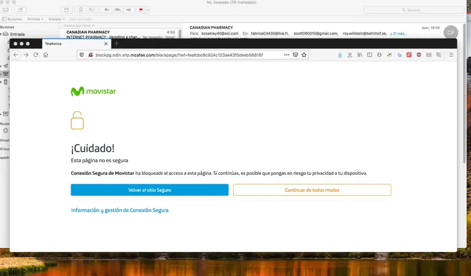The image size is (471, 276).
Task: Click Continuar de todos modos button
Action: 312,190
